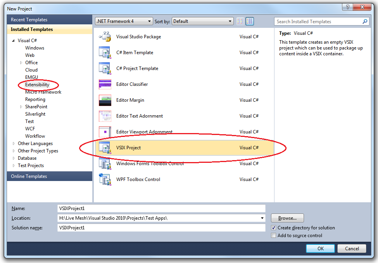Select the VSIX Project label
The width and height of the screenshot is (378, 263).
coord(128,148)
